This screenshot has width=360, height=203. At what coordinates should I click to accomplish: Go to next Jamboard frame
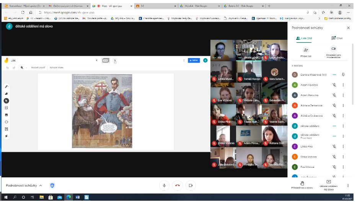(x=115, y=60)
